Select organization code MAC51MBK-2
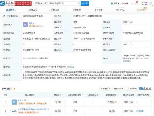Screen dimensions: 154x116 click(29, 33)
